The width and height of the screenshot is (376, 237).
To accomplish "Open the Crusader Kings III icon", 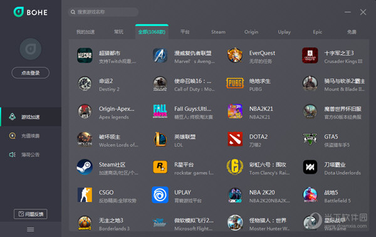I will tap(310, 55).
